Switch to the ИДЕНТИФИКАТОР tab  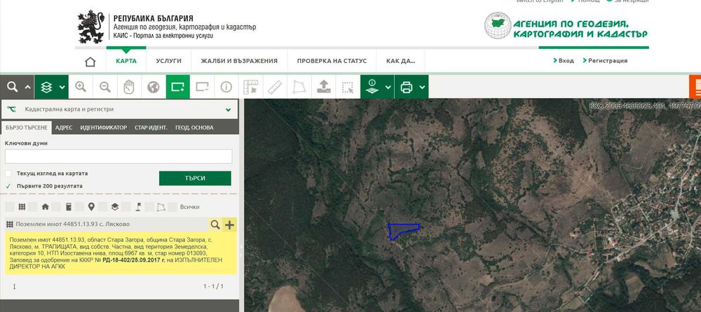coord(104,127)
